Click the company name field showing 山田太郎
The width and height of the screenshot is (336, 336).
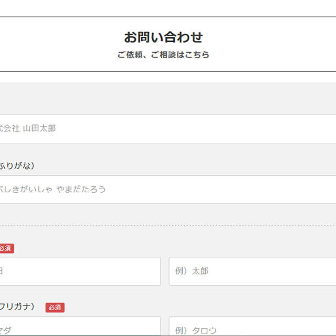pos(168,129)
